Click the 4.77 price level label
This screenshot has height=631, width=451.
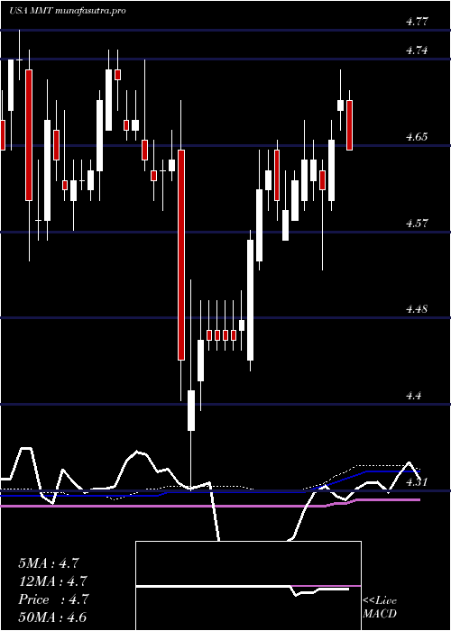pyautogui.click(x=417, y=22)
